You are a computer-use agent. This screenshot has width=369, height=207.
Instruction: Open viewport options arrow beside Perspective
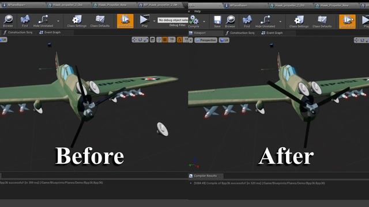click(190, 40)
